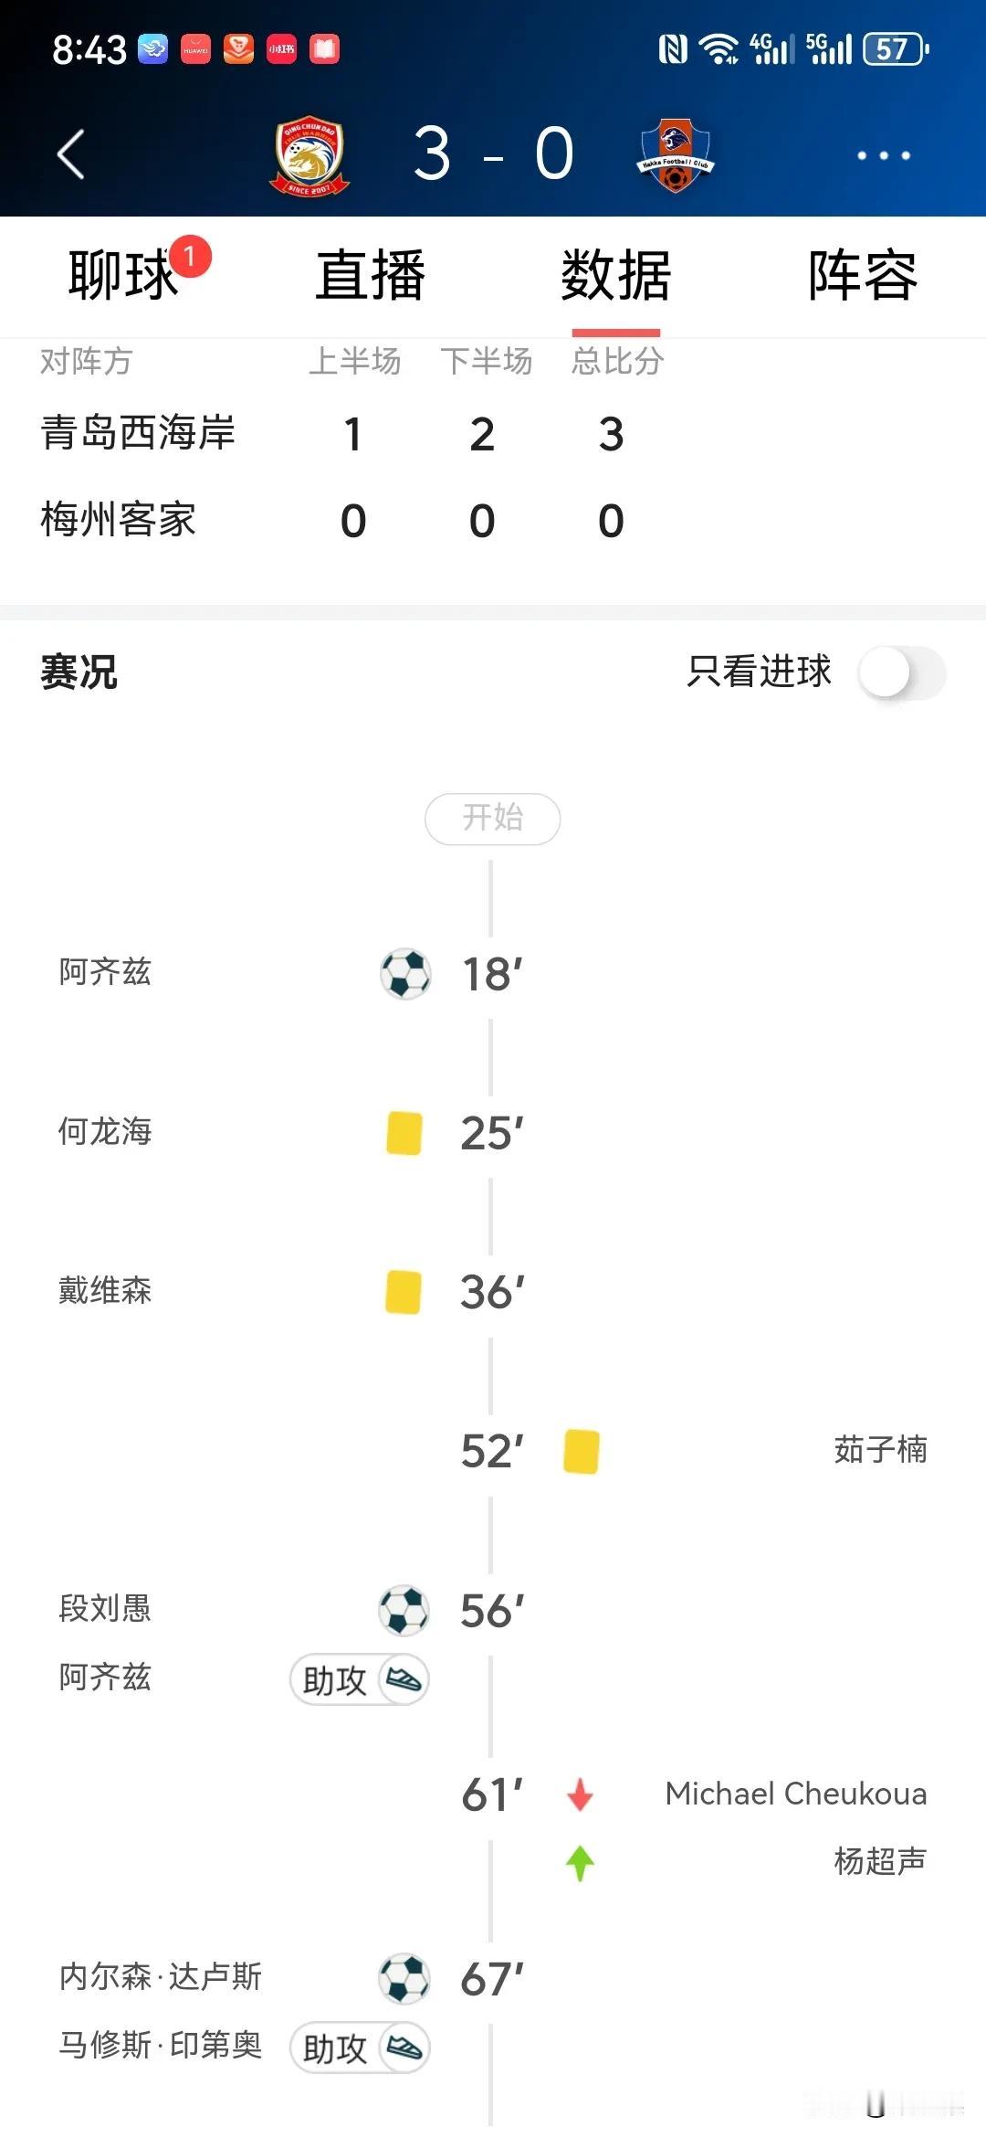Tap the 助攻 assist badge under 67'
The width and height of the screenshot is (986, 2138).
pyautogui.click(x=360, y=2048)
